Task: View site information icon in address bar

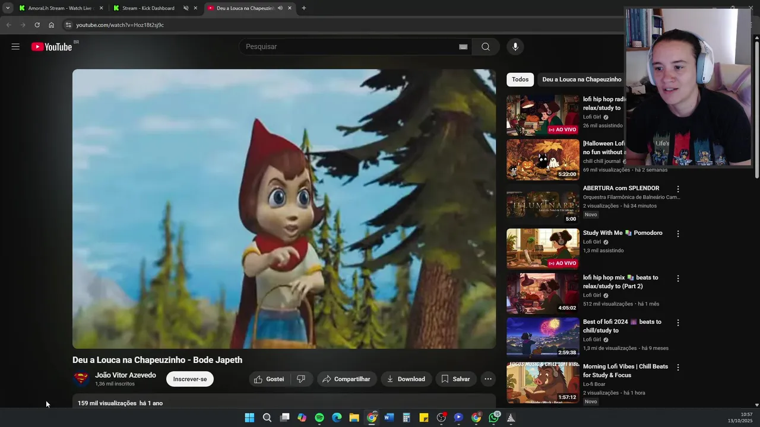Action: 68,25
